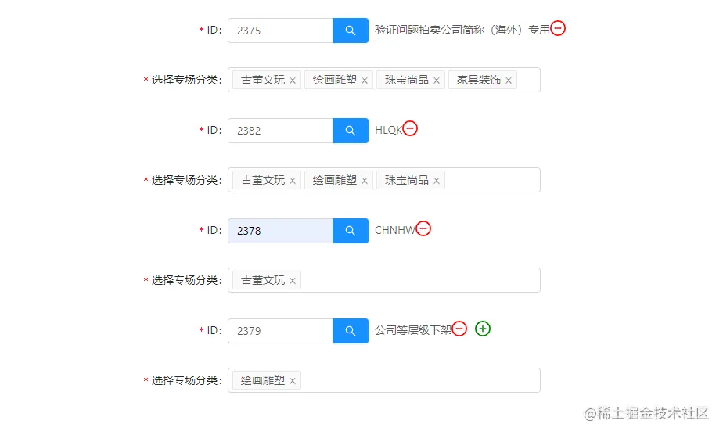The width and height of the screenshot is (723, 435).
Task: Remove the row for ID 2375 with red minus
Action: 558,29
